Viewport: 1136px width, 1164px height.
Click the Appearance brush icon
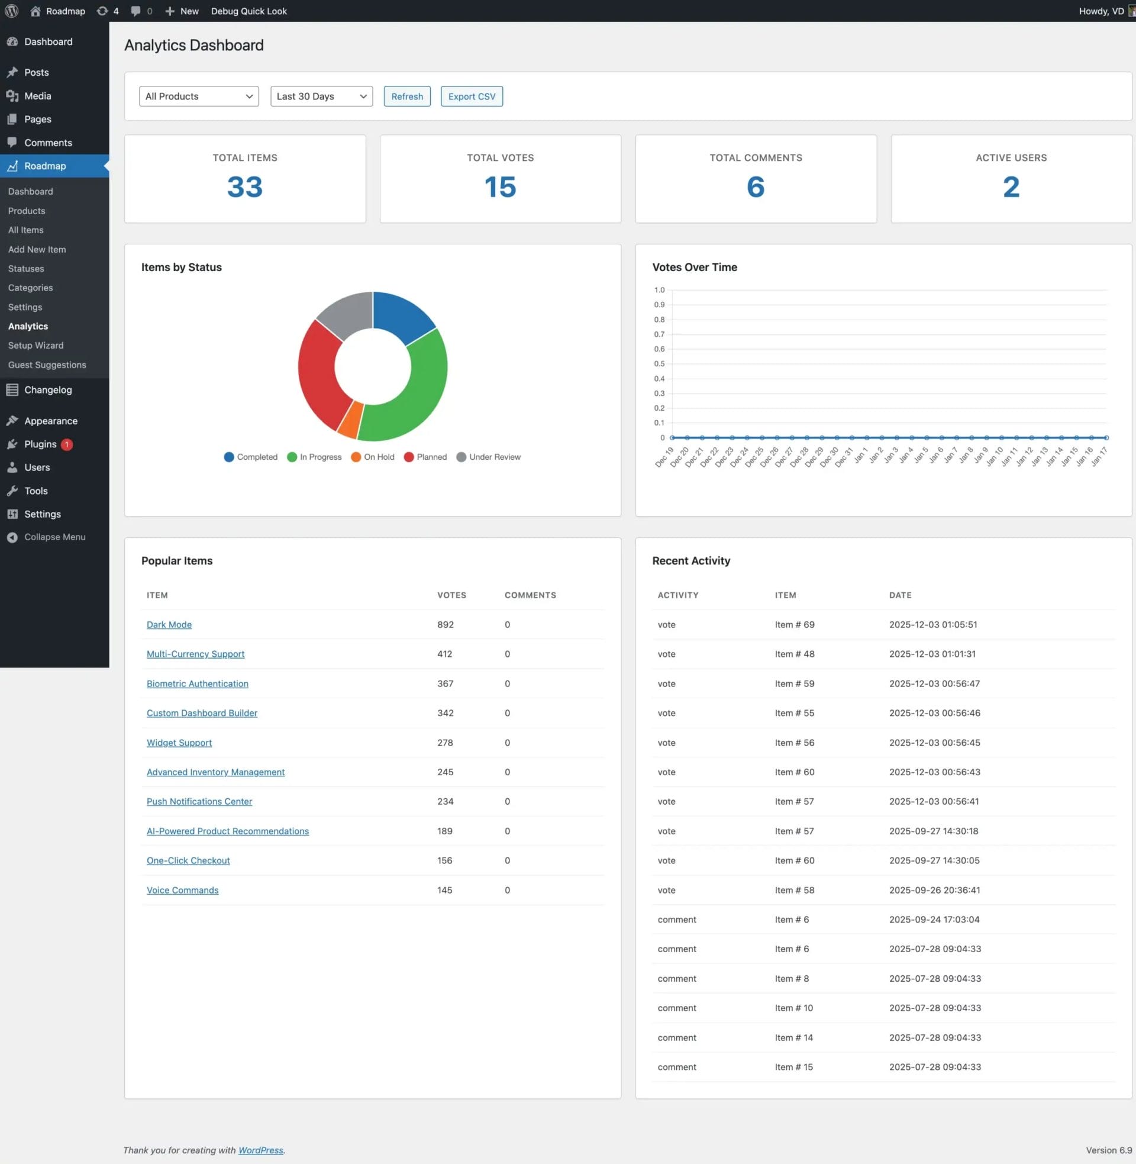tap(14, 421)
